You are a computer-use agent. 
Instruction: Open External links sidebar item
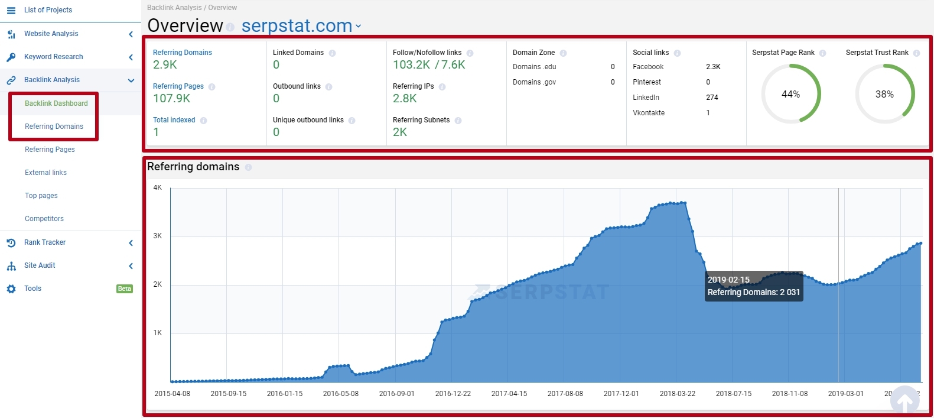pos(45,173)
